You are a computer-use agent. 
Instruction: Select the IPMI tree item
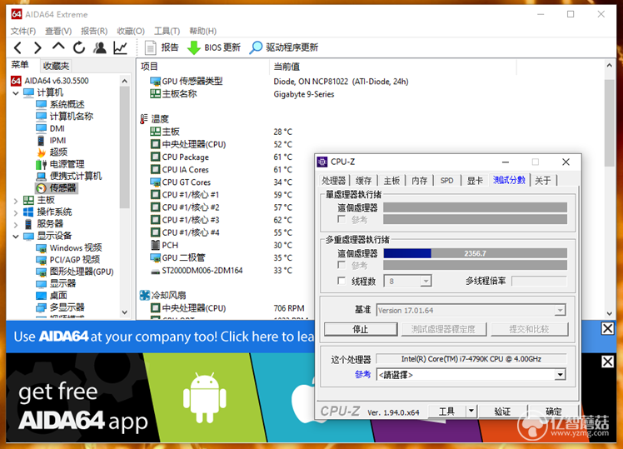pyautogui.click(x=52, y=140)
